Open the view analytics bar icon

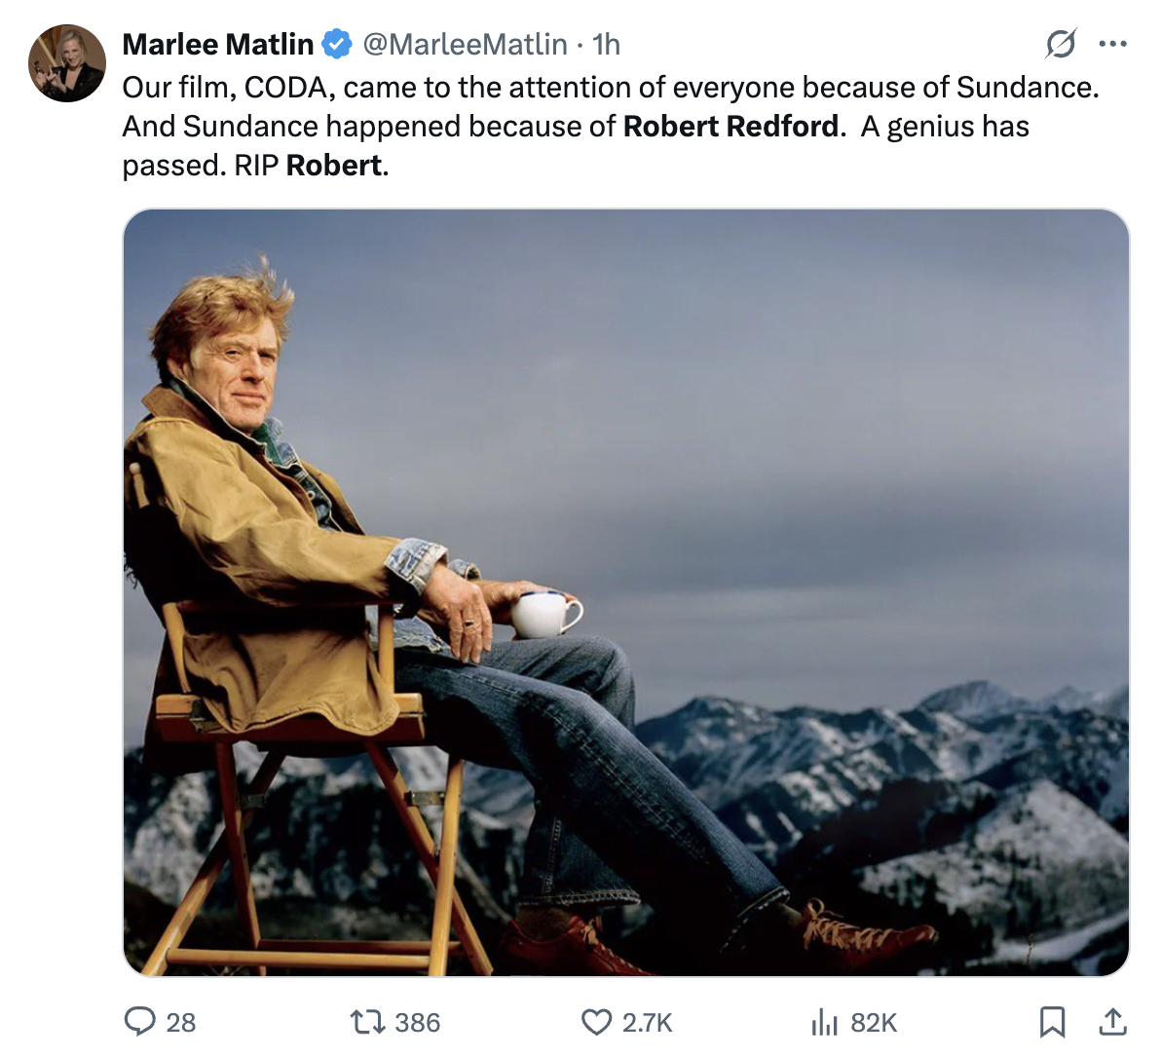click(824, 1021)
